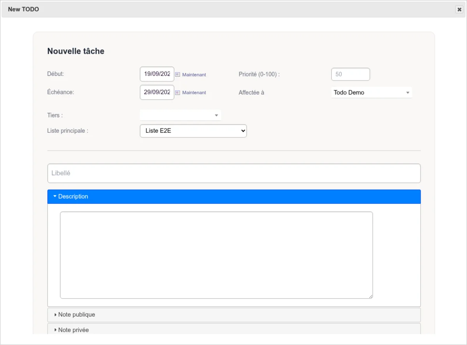This screenshot has height=345, width=467.
Task: Click Maintenant link next to Échéance
Action: click(194, 93)
